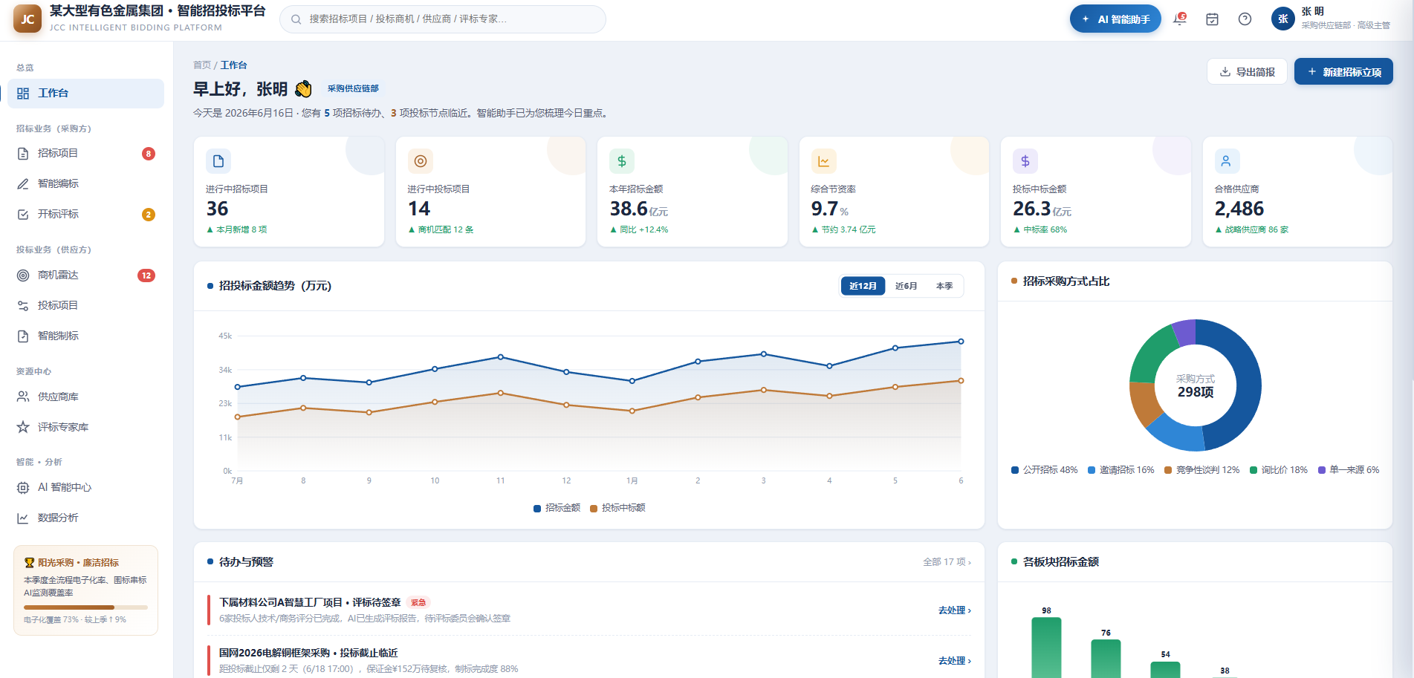Toggle 竞争性谈判 12% legend item
1414x678 pixels.
pyautogui.click(x=1201, y=470)
